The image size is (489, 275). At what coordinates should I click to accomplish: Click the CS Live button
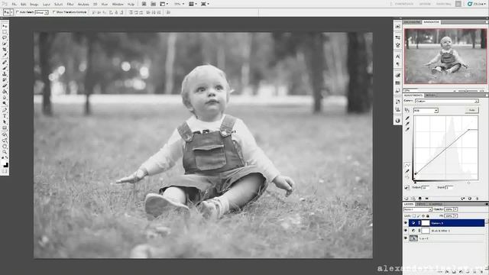[476, 4]
